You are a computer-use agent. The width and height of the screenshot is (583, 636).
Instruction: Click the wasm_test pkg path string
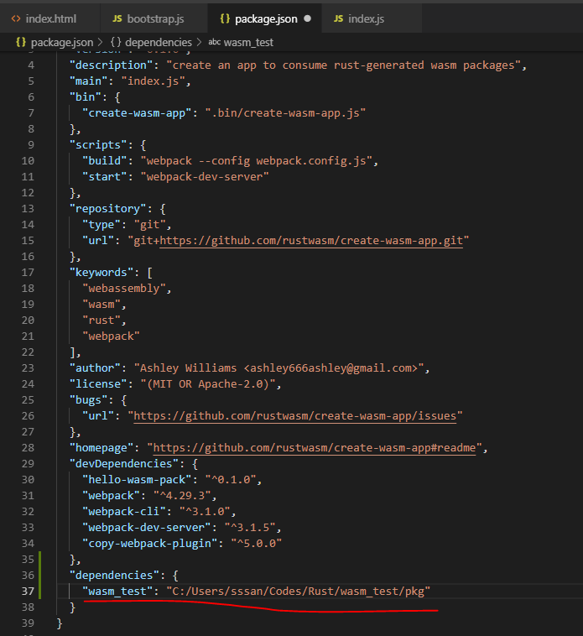[298, 591]
